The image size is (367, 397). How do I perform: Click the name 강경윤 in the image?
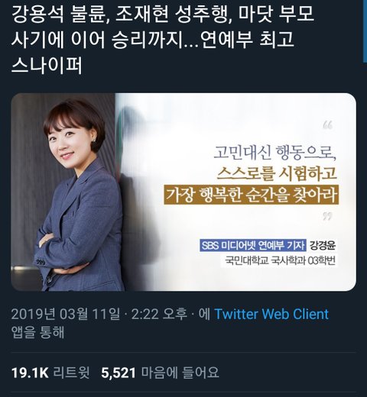[x=323, y=246]
